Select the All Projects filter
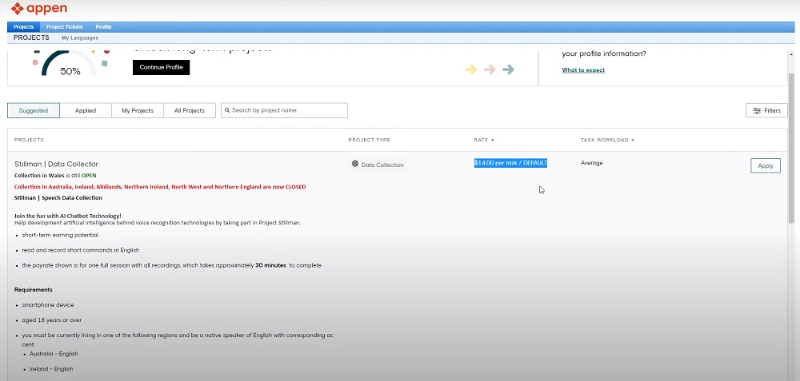This screenshot has width=800, height=381. 190,110
